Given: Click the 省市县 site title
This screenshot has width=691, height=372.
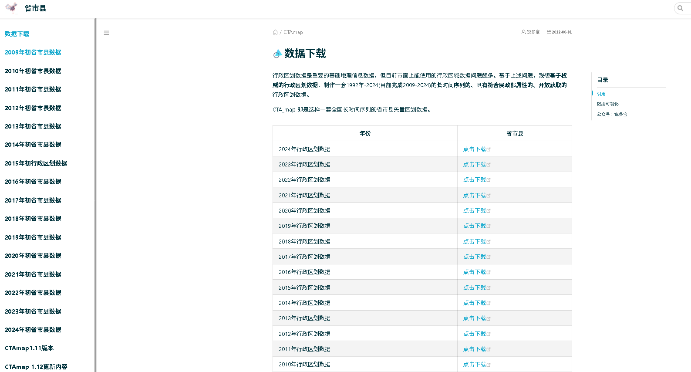Looking at the screenshot, I should pos(35,8).
